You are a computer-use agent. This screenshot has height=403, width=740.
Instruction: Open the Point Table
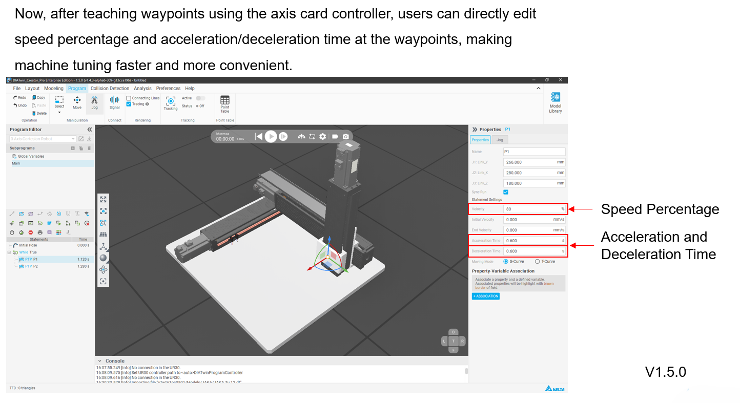coord(225,104)
